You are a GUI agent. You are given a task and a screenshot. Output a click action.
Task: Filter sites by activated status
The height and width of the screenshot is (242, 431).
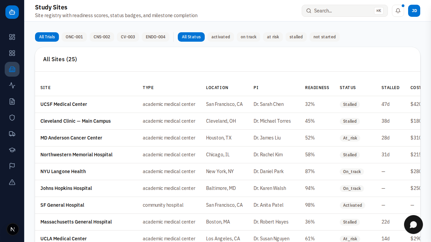221,37
